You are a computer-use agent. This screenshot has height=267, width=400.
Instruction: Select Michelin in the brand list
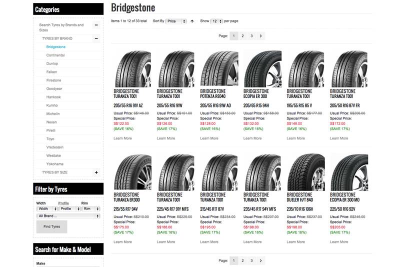(53, 114)
